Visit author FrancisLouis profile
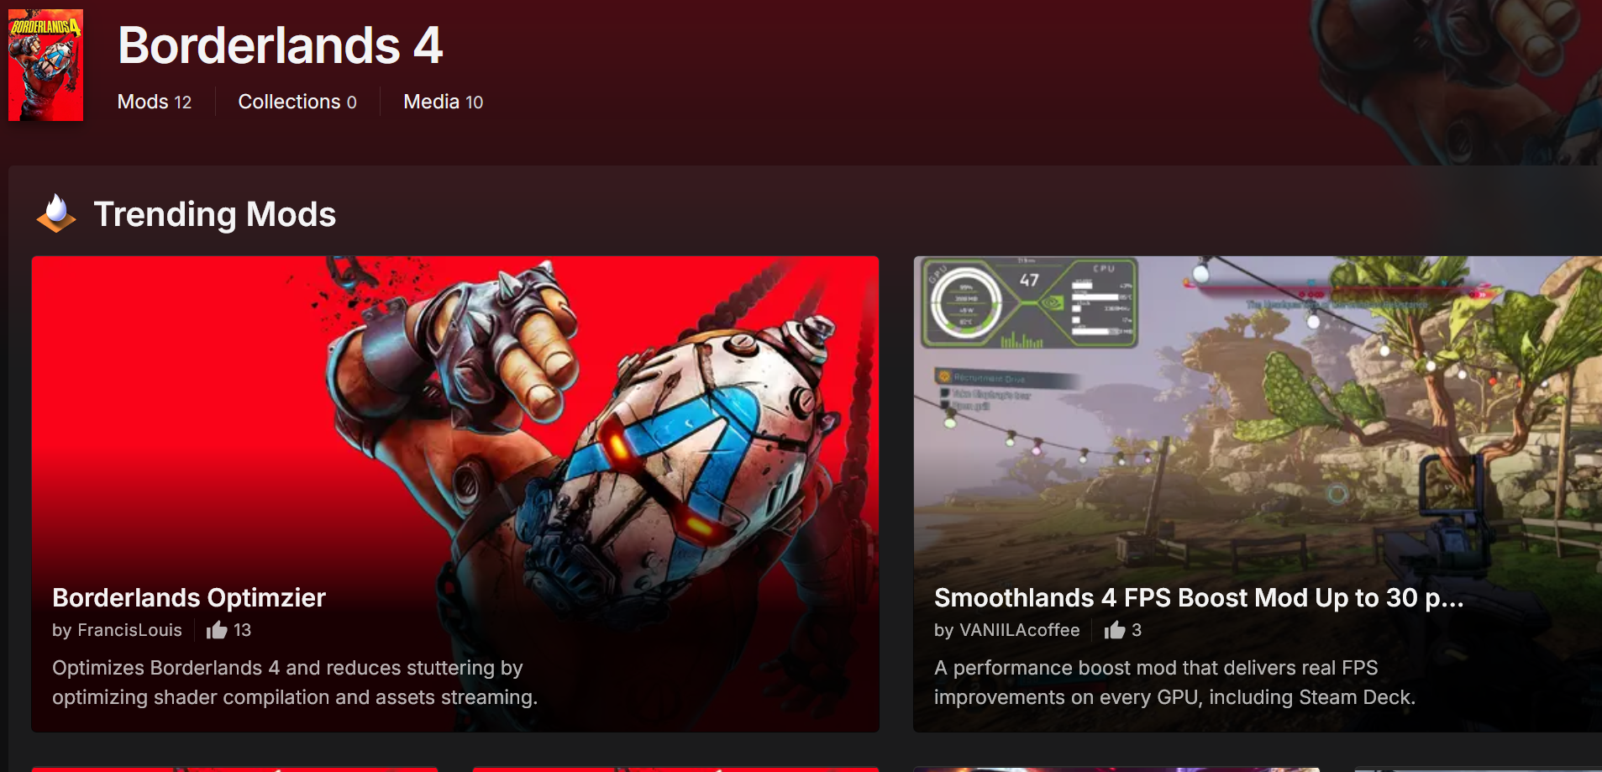Screen dimensions: 1602x772 tap(129, 630)
